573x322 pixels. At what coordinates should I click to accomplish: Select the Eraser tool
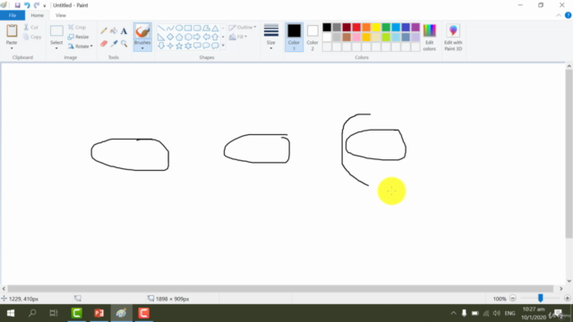tap(104, 44)
